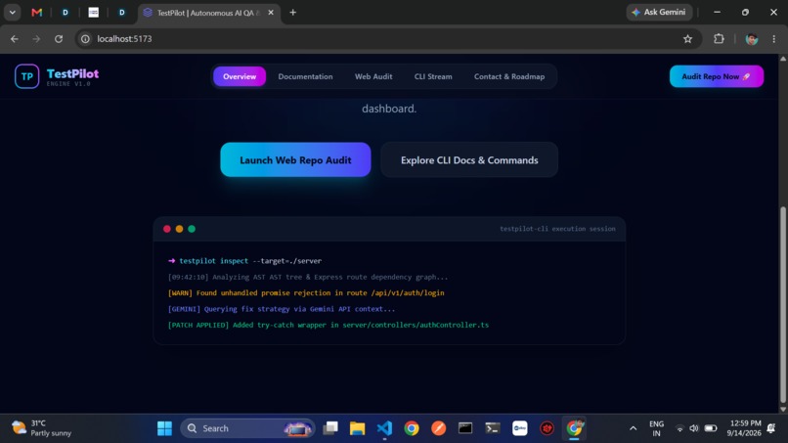Viewport: 788px width, 443px height.
Task: Open File Explorer from taskbar
Action: (x=357, y=428)
